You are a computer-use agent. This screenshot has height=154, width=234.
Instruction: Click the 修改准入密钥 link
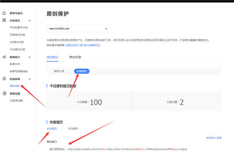coord(214,138)
